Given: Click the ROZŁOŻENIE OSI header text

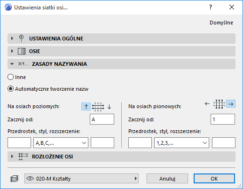Looking at the screenshot, I should (x=53, y=157).
